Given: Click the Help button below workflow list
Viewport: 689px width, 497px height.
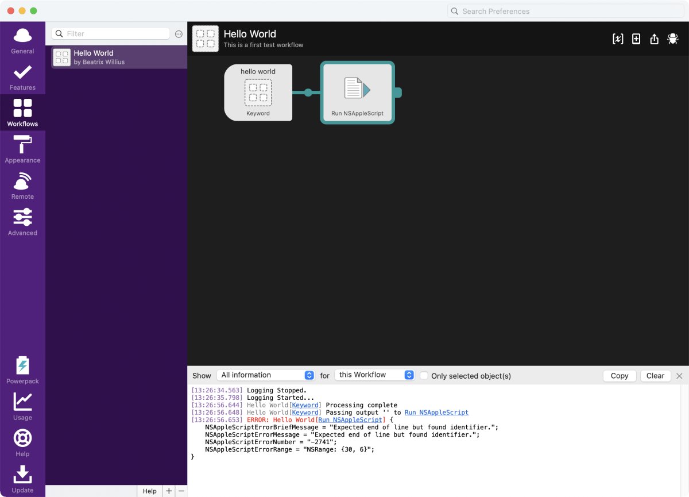Looking at the screenshot, I should [150, 491].
